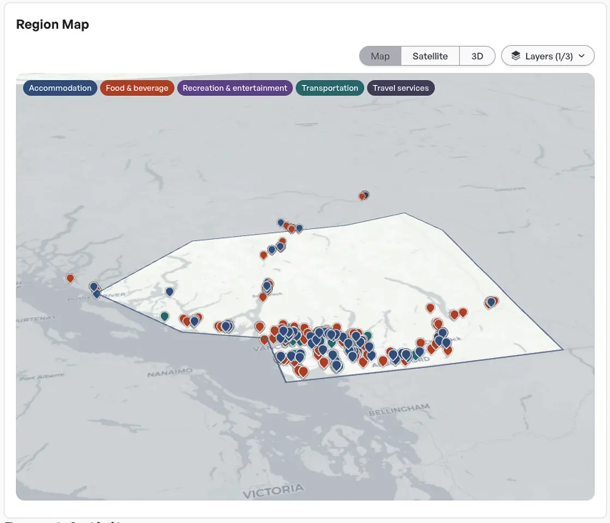Switch to the Map view

pos(380,56)
